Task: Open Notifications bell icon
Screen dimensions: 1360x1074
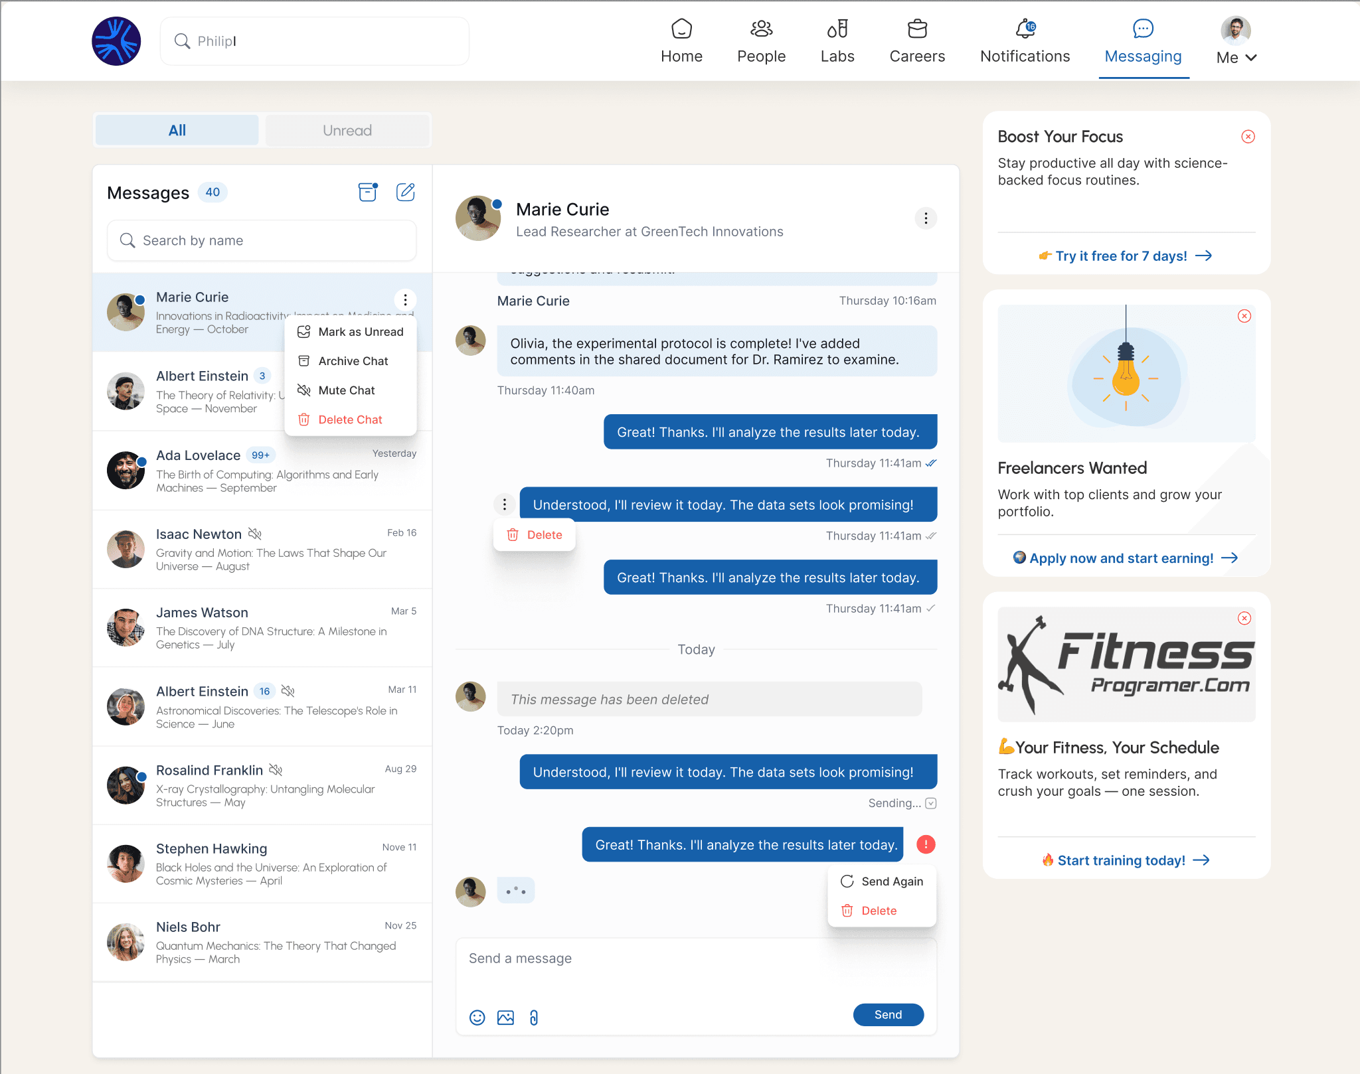Action: tap(1025, 29)
